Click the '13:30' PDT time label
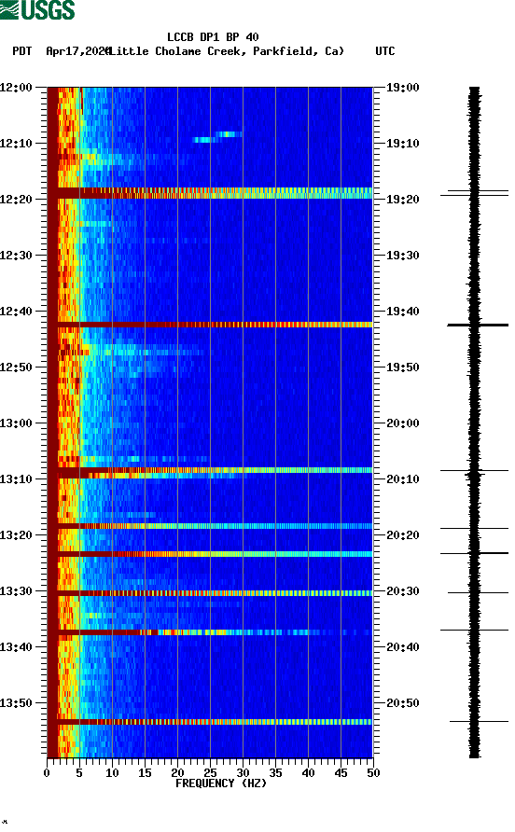This screenshot has height=832, width=515. (16, 591)
